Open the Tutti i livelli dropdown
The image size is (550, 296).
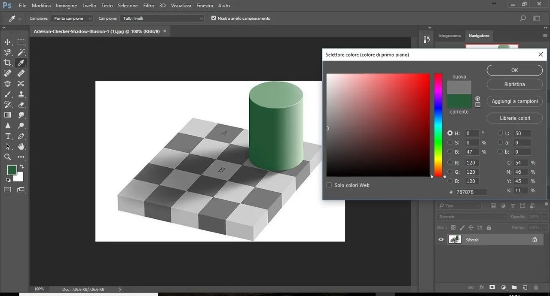162,18
